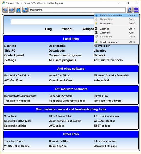Open ESET utilities link
This screenshot has width=141, height=154.
[x=102, y=126]
